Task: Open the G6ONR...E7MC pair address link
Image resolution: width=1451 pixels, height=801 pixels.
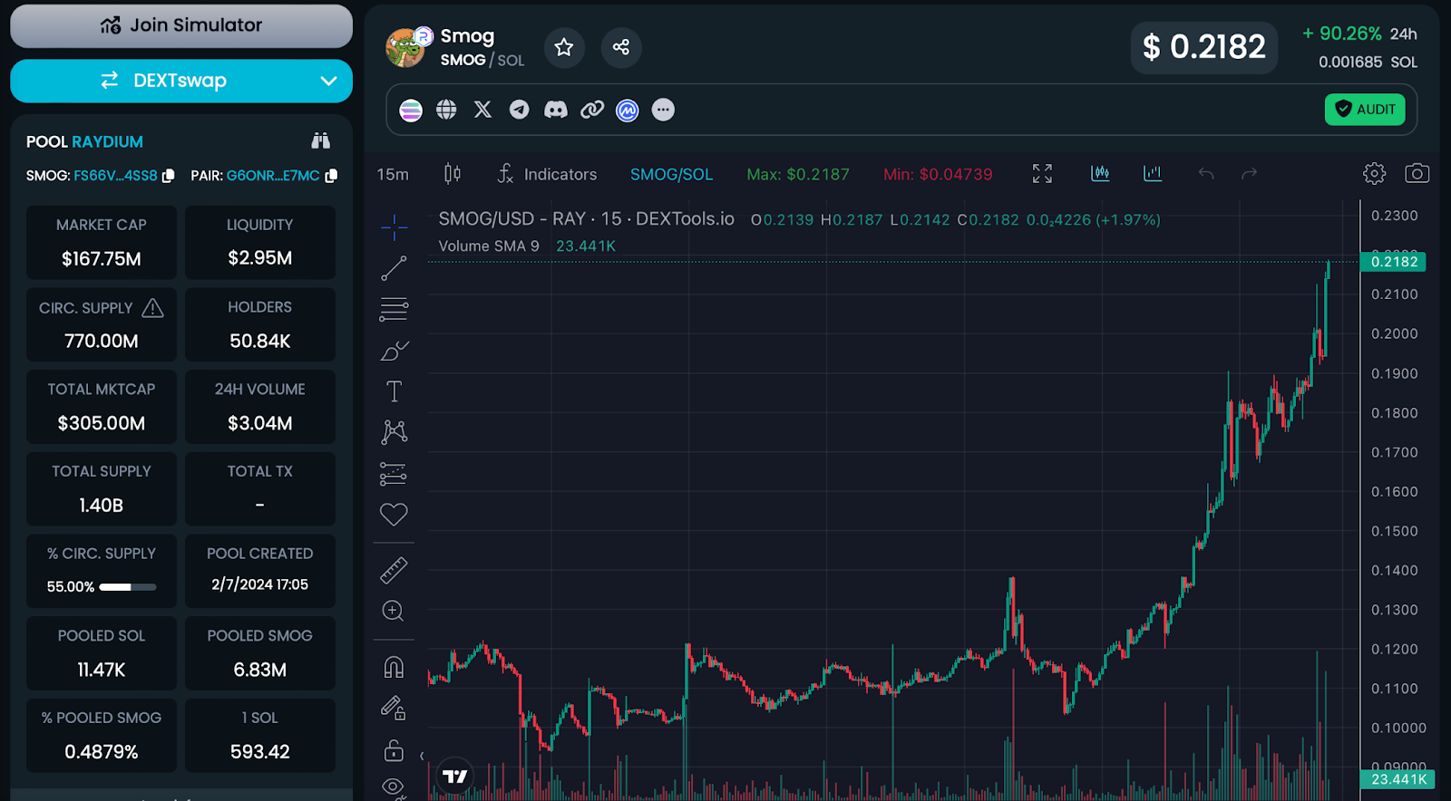Action: 273,176
